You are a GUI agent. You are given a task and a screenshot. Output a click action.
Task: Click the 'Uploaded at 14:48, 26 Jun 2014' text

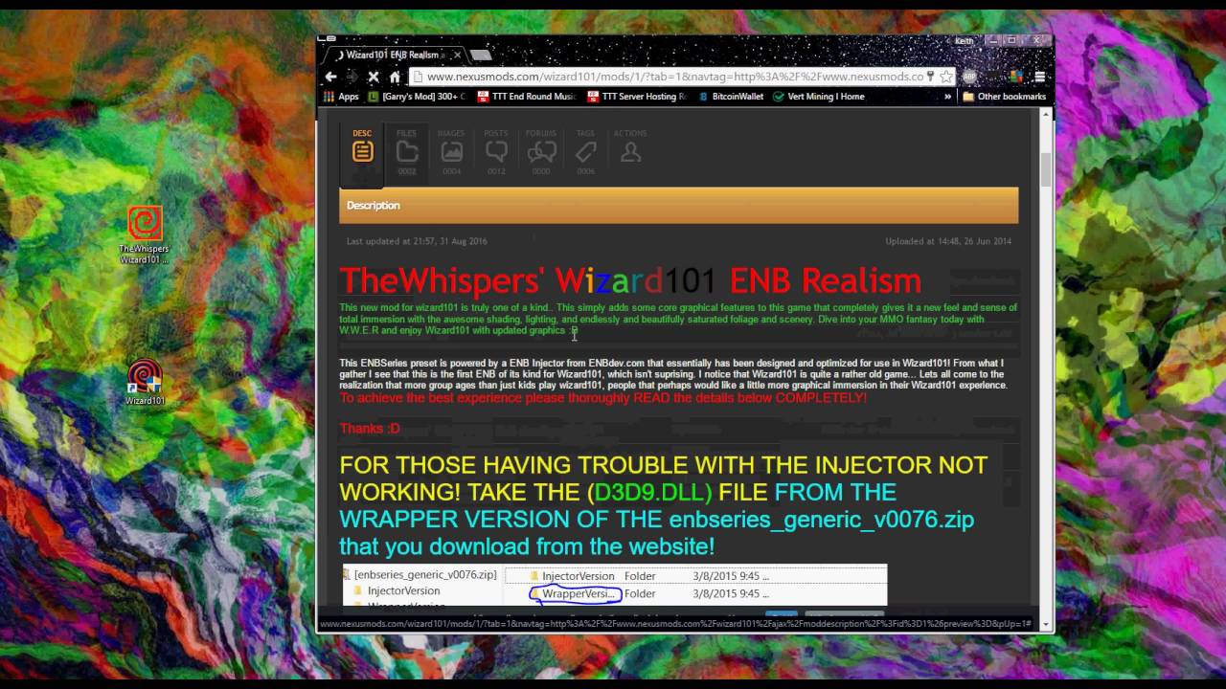[948, 241]
